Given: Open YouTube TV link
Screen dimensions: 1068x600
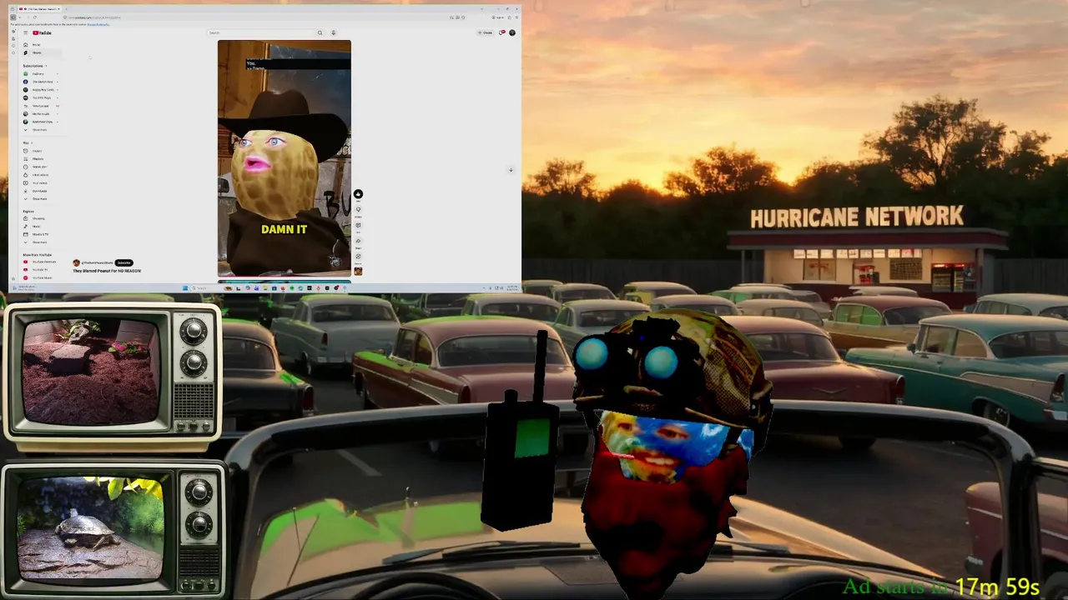Looking at the screenshot, I should (x=40, y=270).
